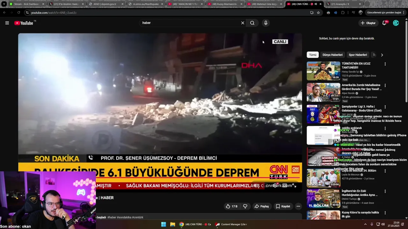
Task: Open Amerika'da Zombi Mahallesine Girdim video title
Action: coord(361,87)
